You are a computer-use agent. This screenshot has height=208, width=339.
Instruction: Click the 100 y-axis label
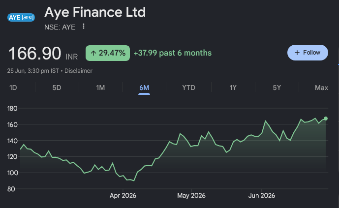pos(12,173)
